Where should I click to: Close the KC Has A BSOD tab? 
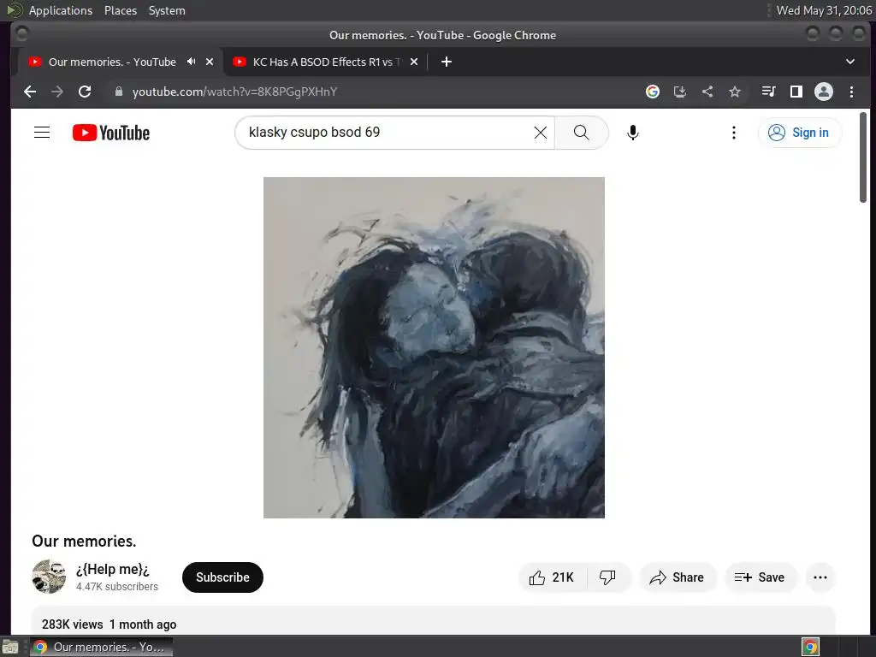pyautogui.click(x=414, y=62)
